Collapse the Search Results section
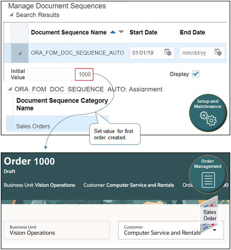This screenshot has height=250, width=231. pos(11,15)
